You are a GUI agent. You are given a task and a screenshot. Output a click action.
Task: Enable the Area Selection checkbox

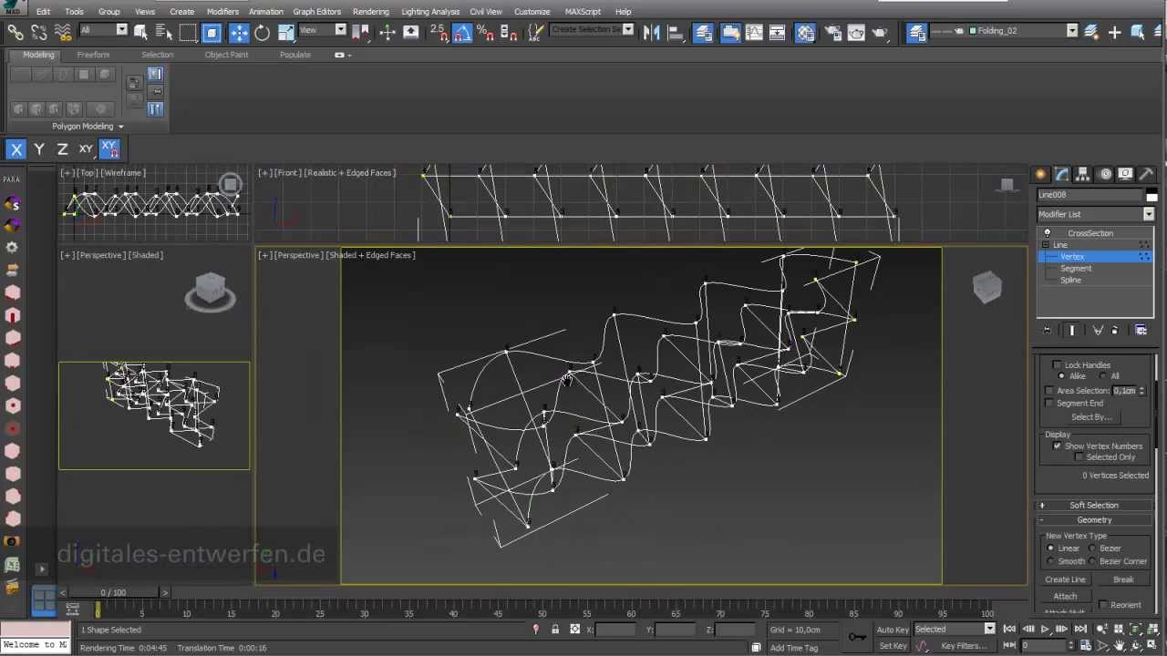[x=1049, y=391]
